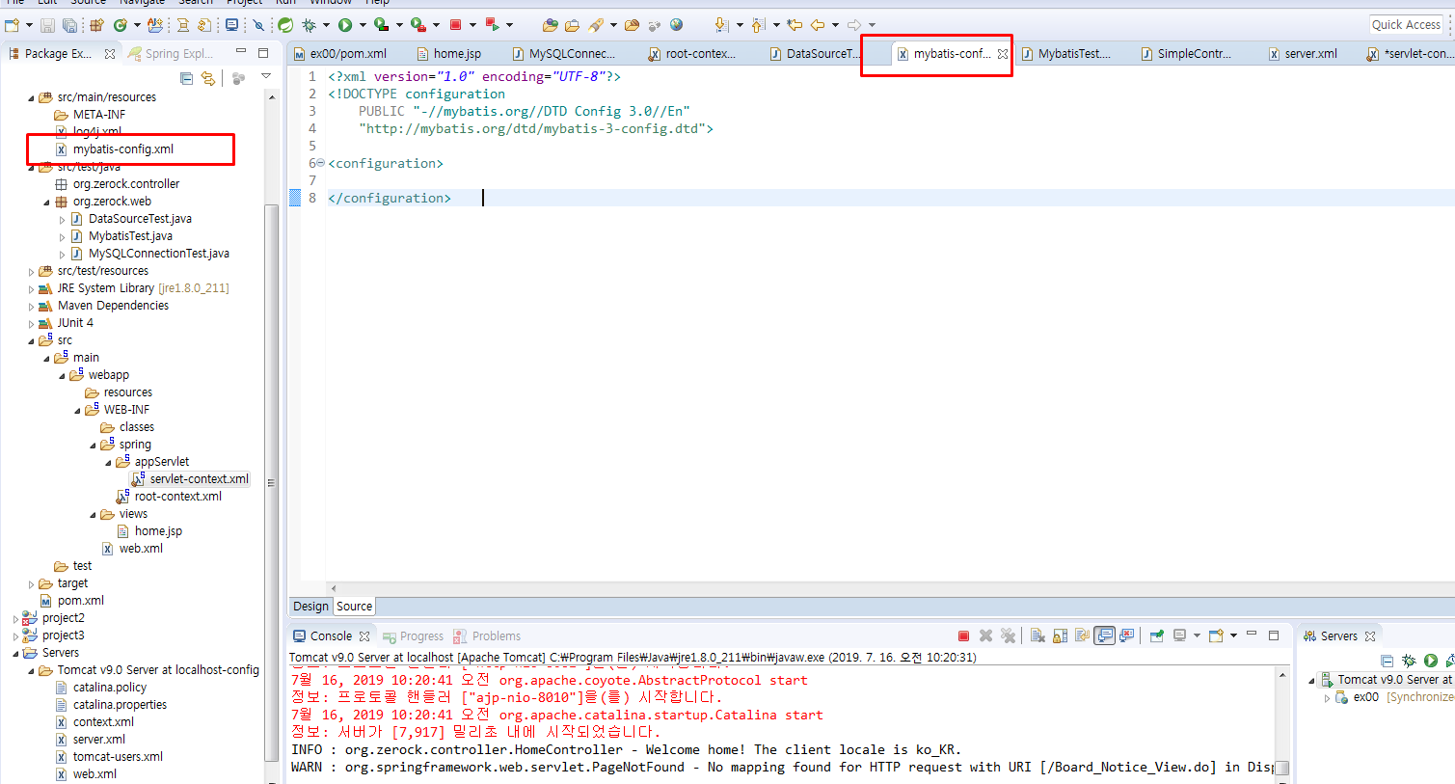Open the Progress tab
The image size is (1455, 784).
click(413, 636)
